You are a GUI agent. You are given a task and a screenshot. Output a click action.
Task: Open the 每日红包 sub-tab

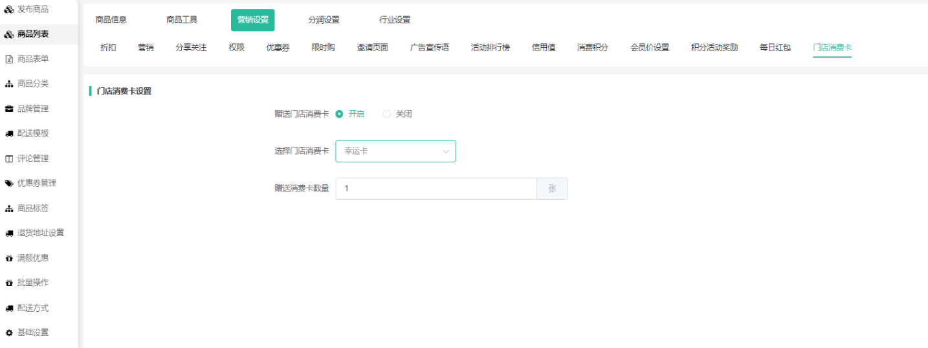775,47
